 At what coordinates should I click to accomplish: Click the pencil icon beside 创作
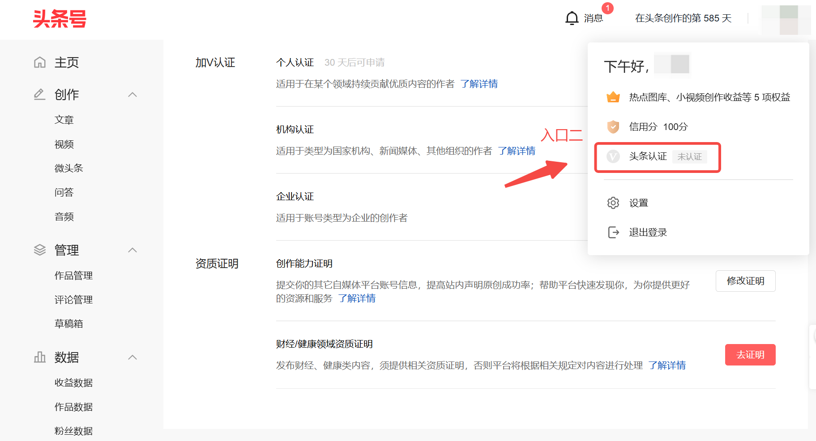(x=40, y=94)
